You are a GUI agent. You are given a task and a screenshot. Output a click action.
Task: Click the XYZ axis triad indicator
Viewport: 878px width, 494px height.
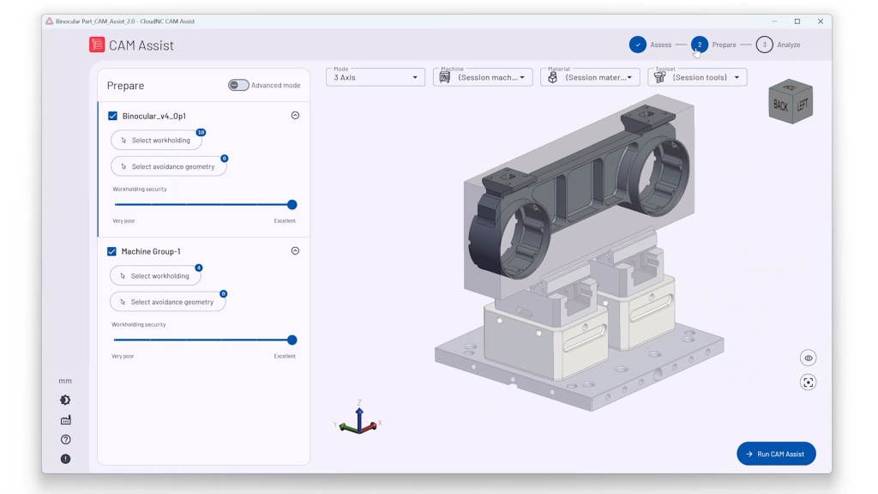359,420
